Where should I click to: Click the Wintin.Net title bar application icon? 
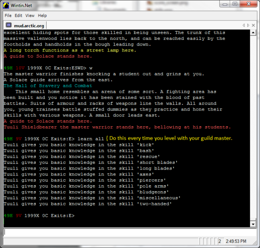pyautogui.click(x=6, y=5)
